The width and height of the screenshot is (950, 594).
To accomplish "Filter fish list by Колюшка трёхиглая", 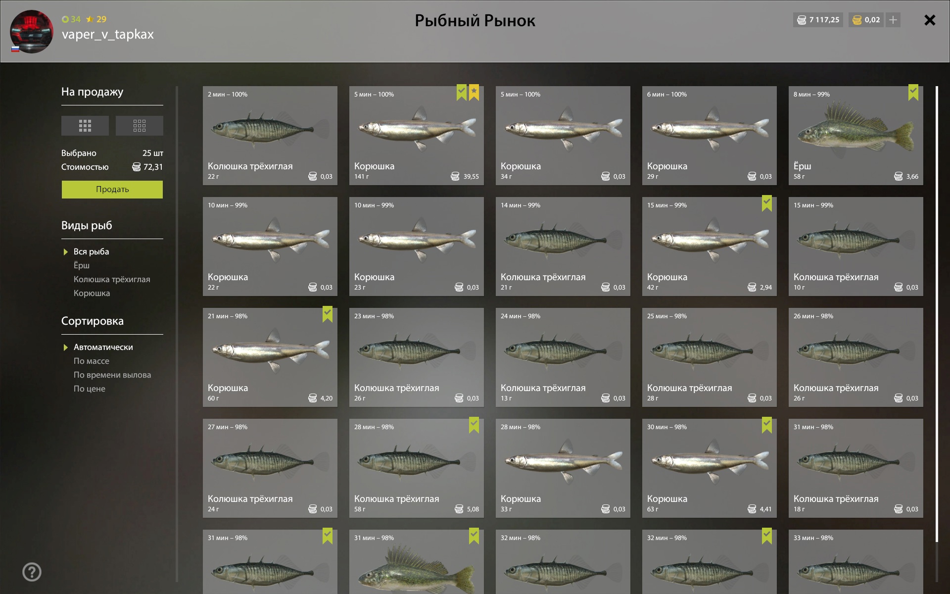I will click(x=112, y=279).
